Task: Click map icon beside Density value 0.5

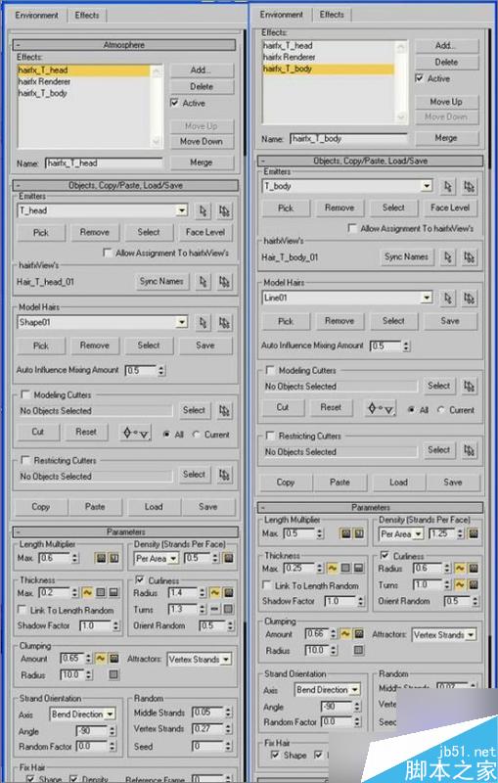Action: tap(229, 558)
